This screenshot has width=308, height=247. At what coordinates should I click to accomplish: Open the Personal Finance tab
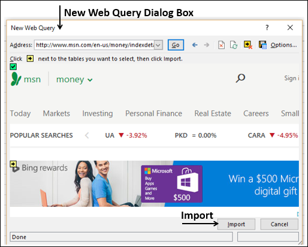[153, 113]
